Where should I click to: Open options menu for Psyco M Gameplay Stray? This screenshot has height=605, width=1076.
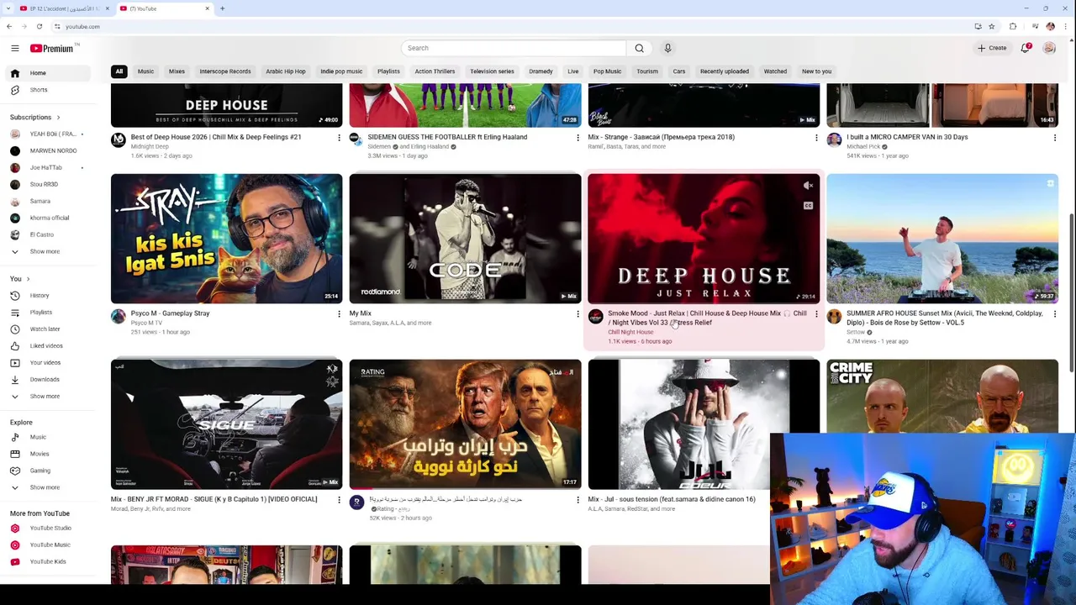coord(339,314)
